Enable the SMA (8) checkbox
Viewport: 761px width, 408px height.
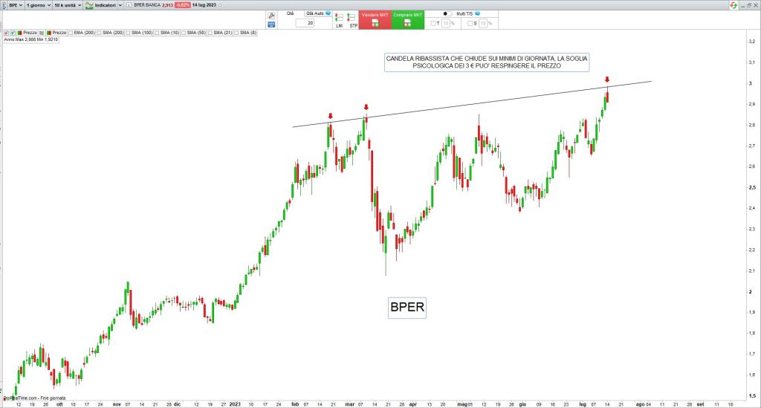(236, 33)
